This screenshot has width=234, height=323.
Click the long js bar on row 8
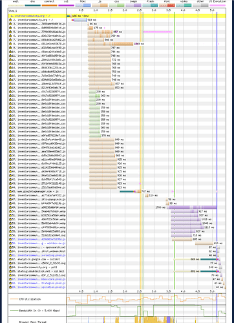click(x=111, y=44)
